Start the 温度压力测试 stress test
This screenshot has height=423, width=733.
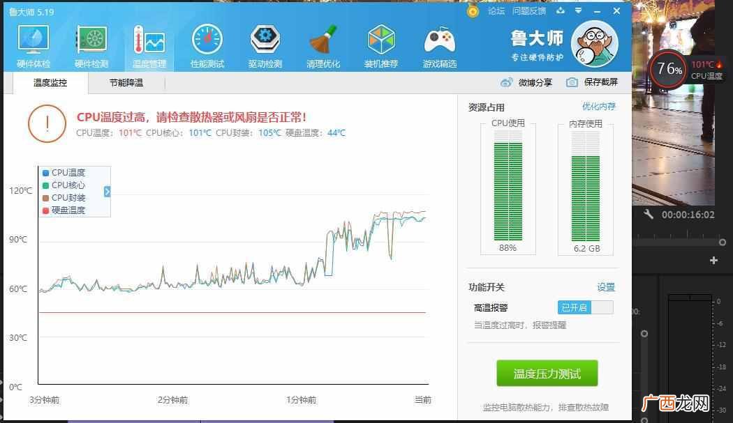547,373
